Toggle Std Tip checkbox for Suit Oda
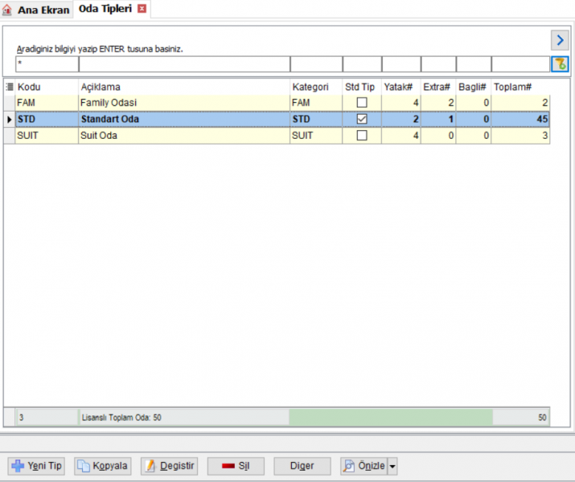 click(362, 136)
